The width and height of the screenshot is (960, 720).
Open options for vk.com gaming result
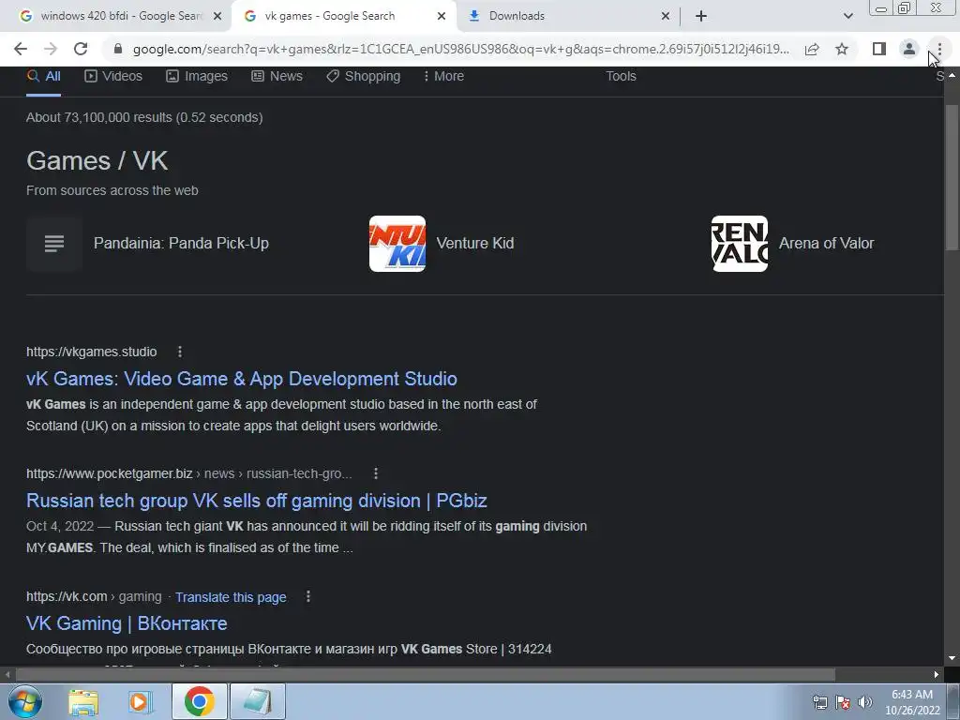tap(307, 596)
